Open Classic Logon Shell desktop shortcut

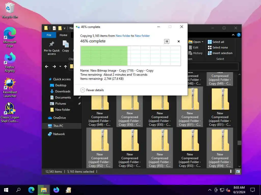[x=10, y=112]
